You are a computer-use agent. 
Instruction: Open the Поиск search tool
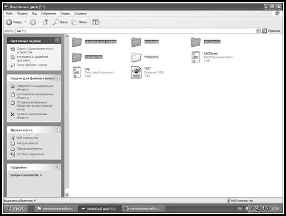tap(60, 22)
